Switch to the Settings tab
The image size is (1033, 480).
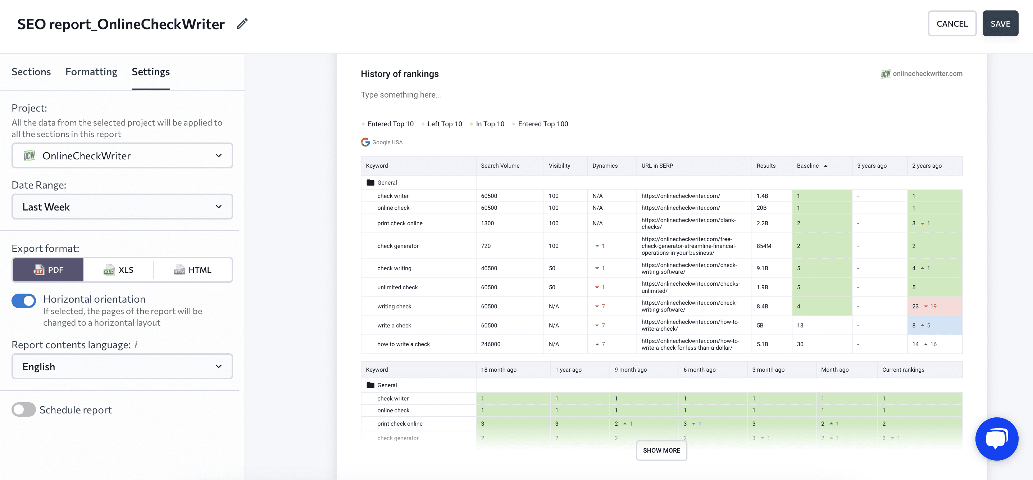click(151, 72)
